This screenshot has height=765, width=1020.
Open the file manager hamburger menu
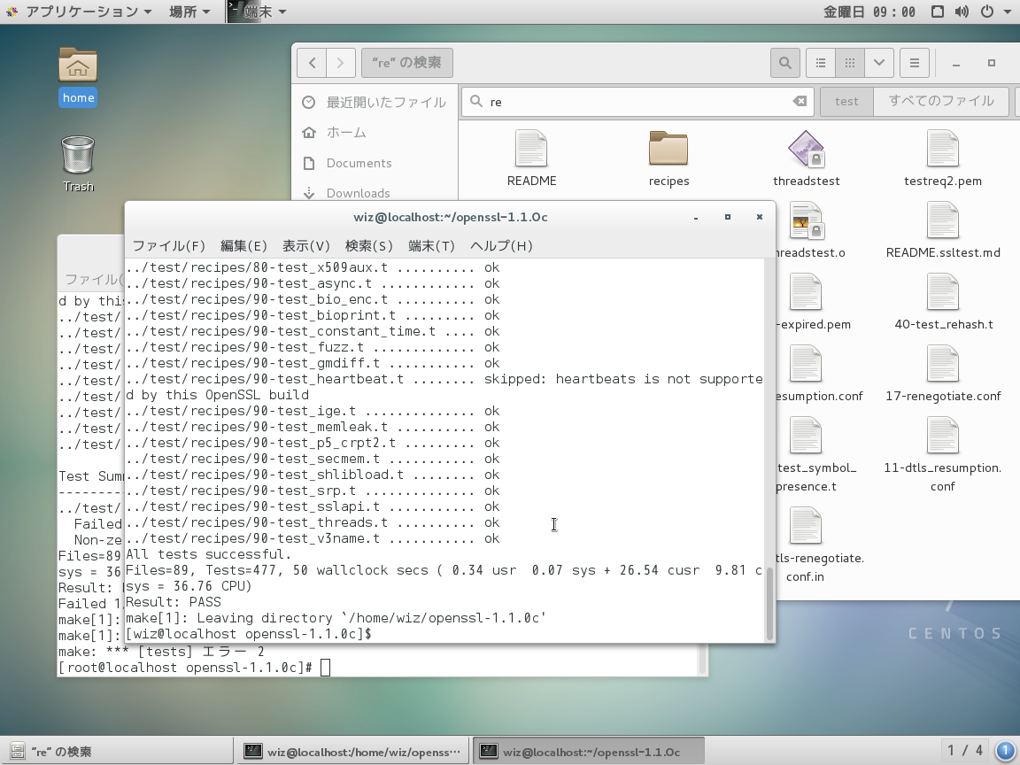coord(914,63)
